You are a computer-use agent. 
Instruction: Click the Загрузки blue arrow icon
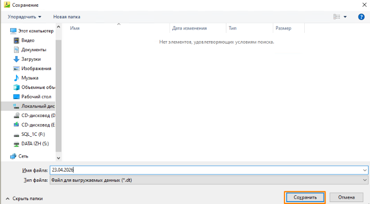(x=16, y=59)
